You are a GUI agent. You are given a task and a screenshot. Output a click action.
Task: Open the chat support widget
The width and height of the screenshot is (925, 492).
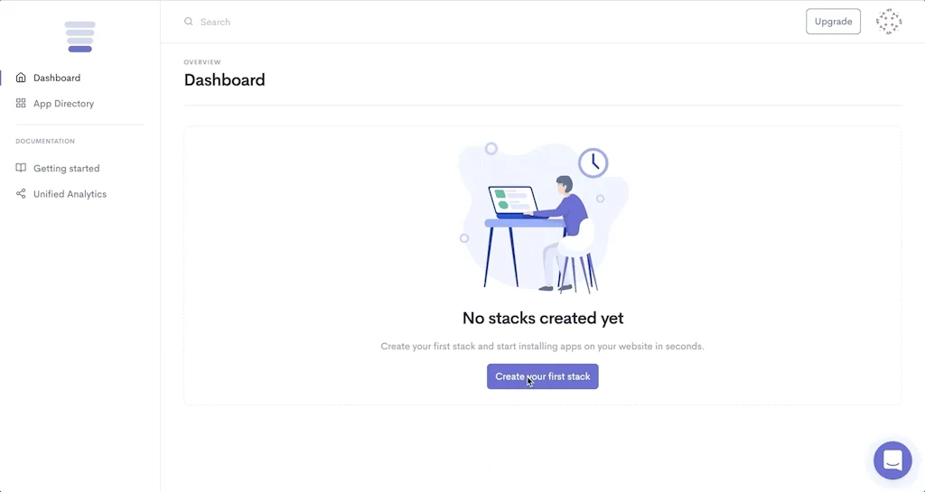click(x=892, y=460)
